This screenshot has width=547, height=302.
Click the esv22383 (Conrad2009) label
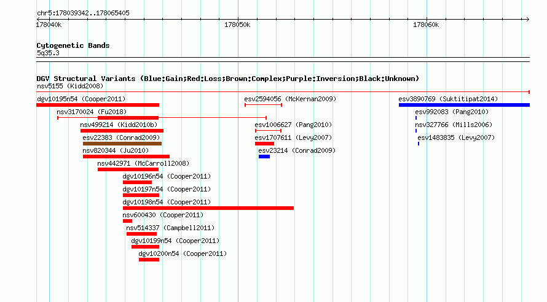tap(121, 137)
